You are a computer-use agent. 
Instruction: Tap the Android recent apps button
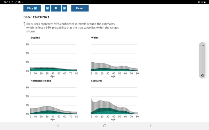coord(59,125)
